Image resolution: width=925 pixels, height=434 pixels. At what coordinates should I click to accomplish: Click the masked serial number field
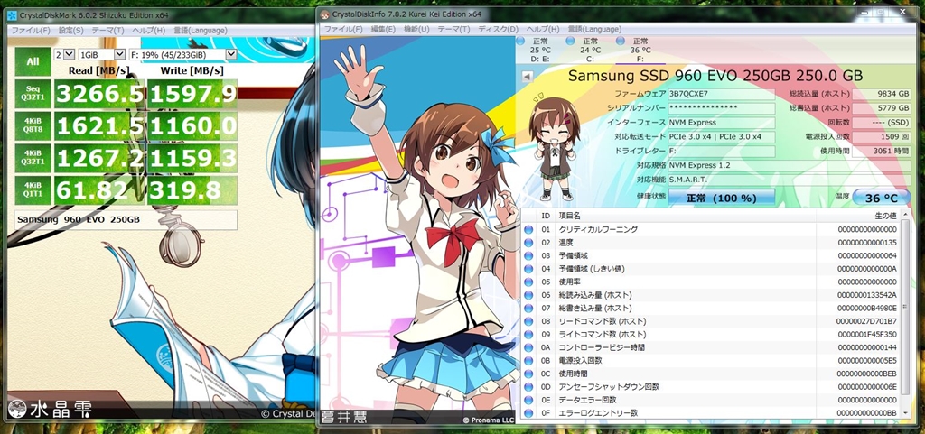(722, 108)
